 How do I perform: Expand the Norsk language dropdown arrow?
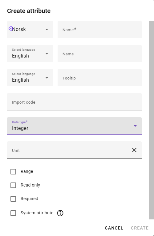pyautogui.click(x=47, y=29)
